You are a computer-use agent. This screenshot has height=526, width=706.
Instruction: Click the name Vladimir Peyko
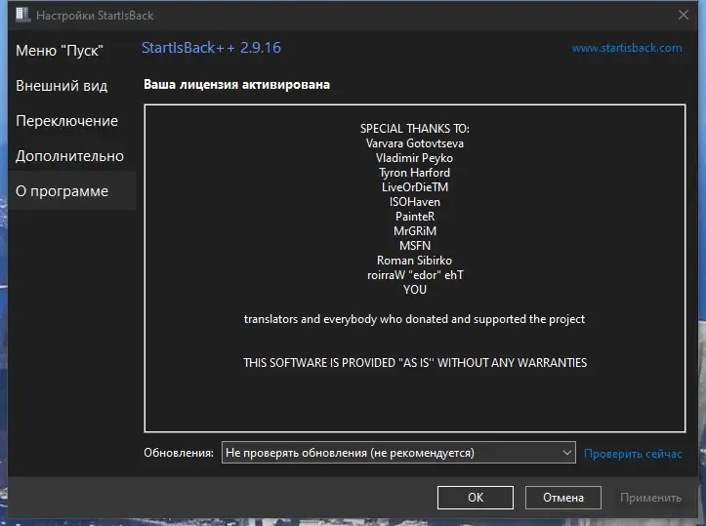pyautogui.click(x=414, y=158)
